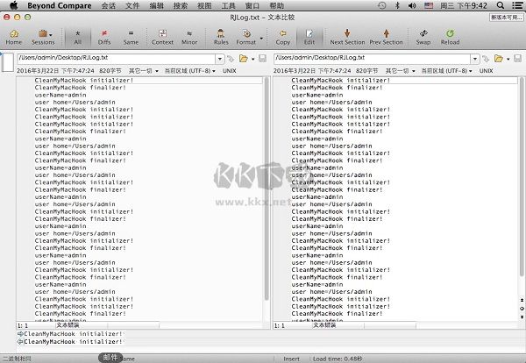Viewport: 526px width, 363px height.
Task: Click the Bluetooth menu bar icon
Action: 397,5
